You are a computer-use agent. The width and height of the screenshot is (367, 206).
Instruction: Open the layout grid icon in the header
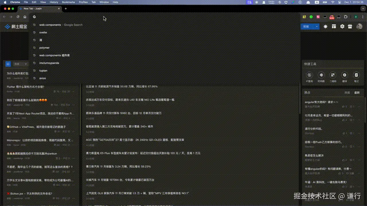[334, 26]
